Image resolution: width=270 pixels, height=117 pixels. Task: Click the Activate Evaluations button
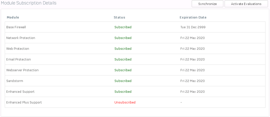point(246,4)
